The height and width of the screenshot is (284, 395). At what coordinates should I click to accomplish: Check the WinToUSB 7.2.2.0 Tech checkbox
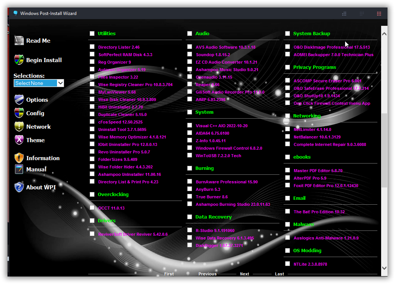tap(190, 155)
